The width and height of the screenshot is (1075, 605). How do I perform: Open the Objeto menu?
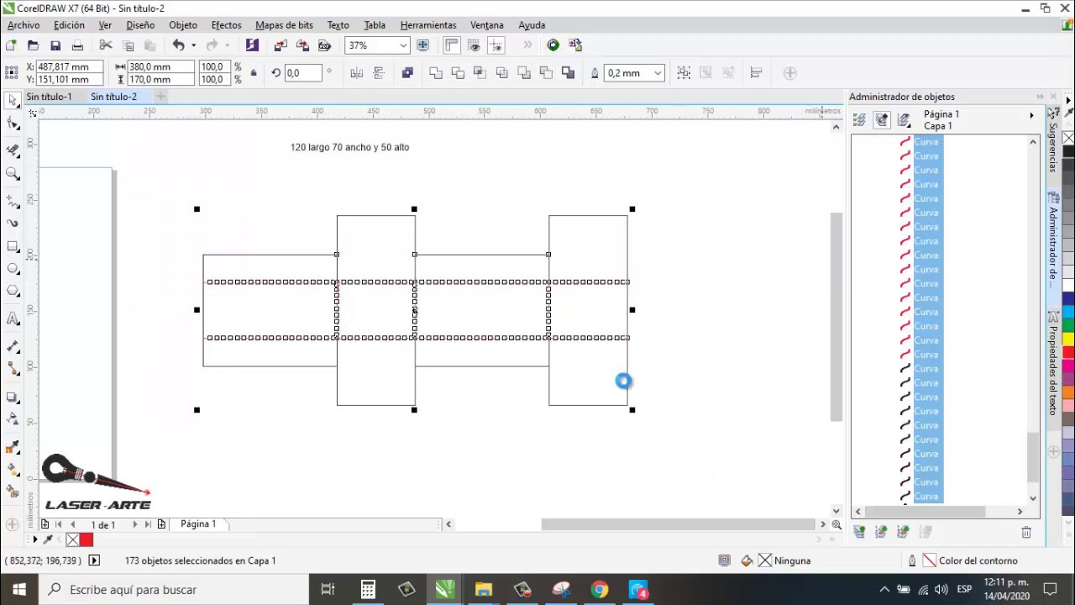(183, 25)
